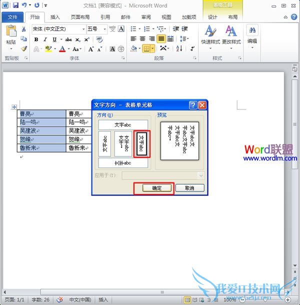Screen dimensions: 300x305
Task: Click the Shading paint bucket icon
Action: pos(133,48)
